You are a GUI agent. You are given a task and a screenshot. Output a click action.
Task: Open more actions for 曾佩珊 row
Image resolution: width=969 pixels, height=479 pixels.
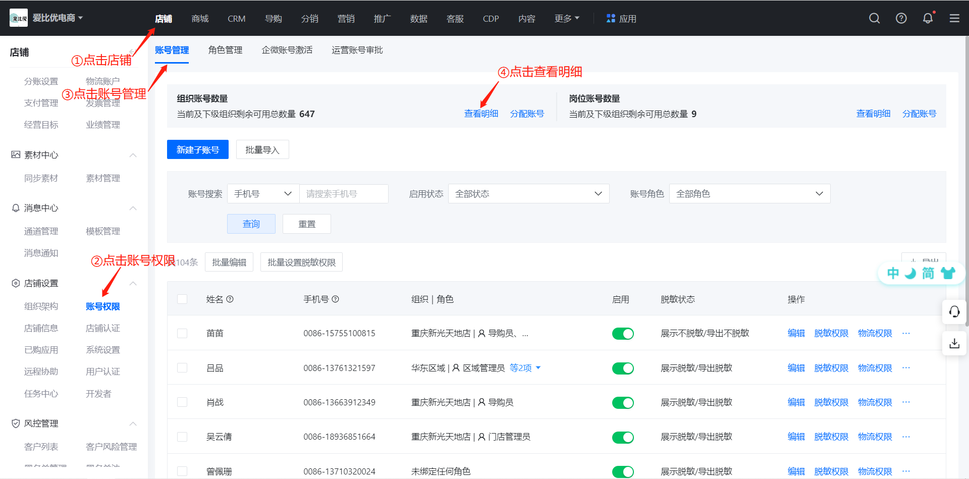906,471
